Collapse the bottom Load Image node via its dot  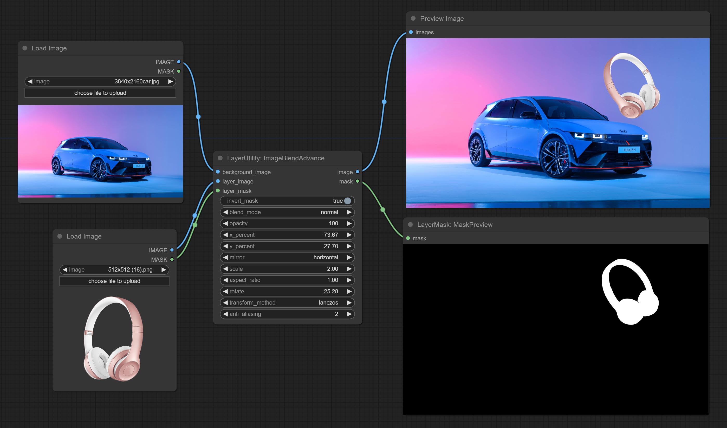coord(60,236)
